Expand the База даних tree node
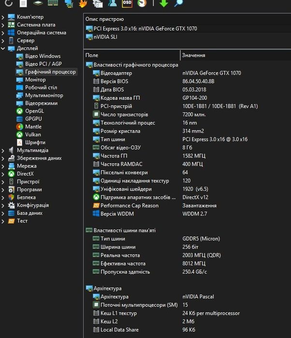 click(x=3, y=213)
